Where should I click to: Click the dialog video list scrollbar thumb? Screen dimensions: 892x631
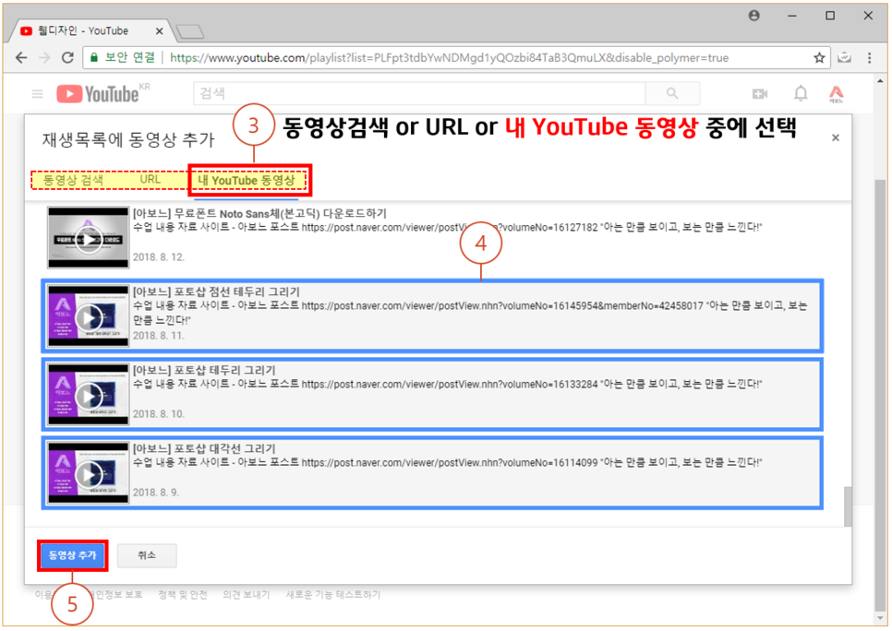coord(848,506)
